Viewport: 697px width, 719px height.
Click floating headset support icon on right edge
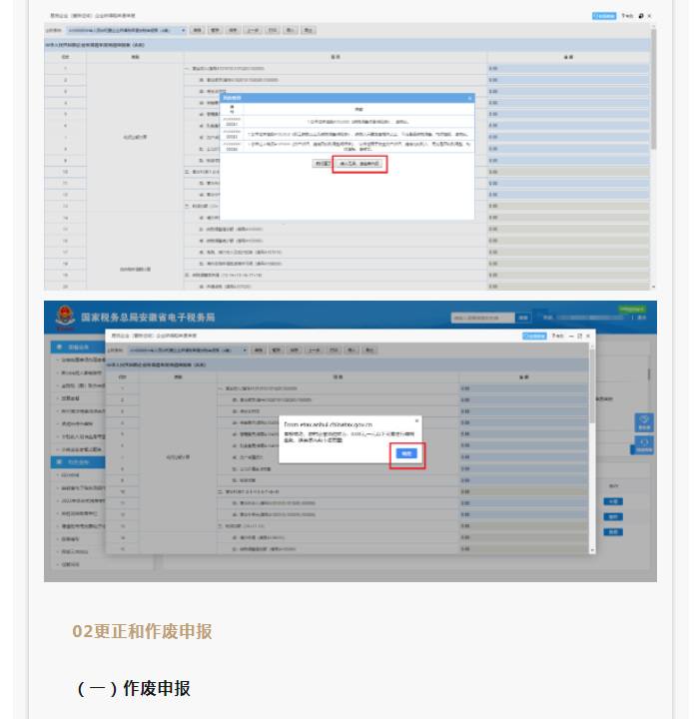(x=643, y=444)
